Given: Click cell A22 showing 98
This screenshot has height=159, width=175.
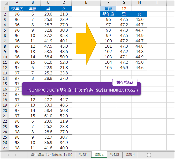Looking at the screenshot, I should pos(17,121).
